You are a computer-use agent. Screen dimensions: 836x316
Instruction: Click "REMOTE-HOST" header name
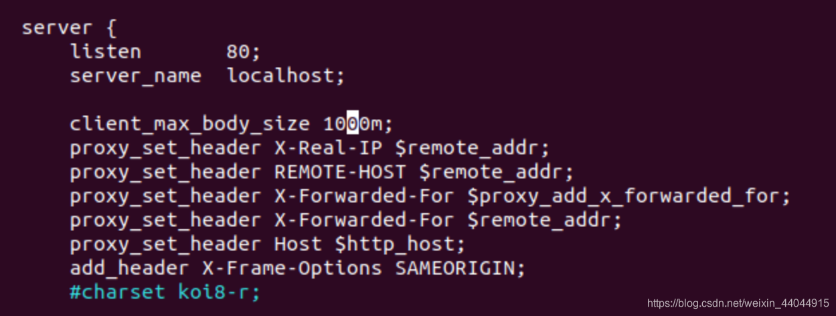(x=340, y=172)
